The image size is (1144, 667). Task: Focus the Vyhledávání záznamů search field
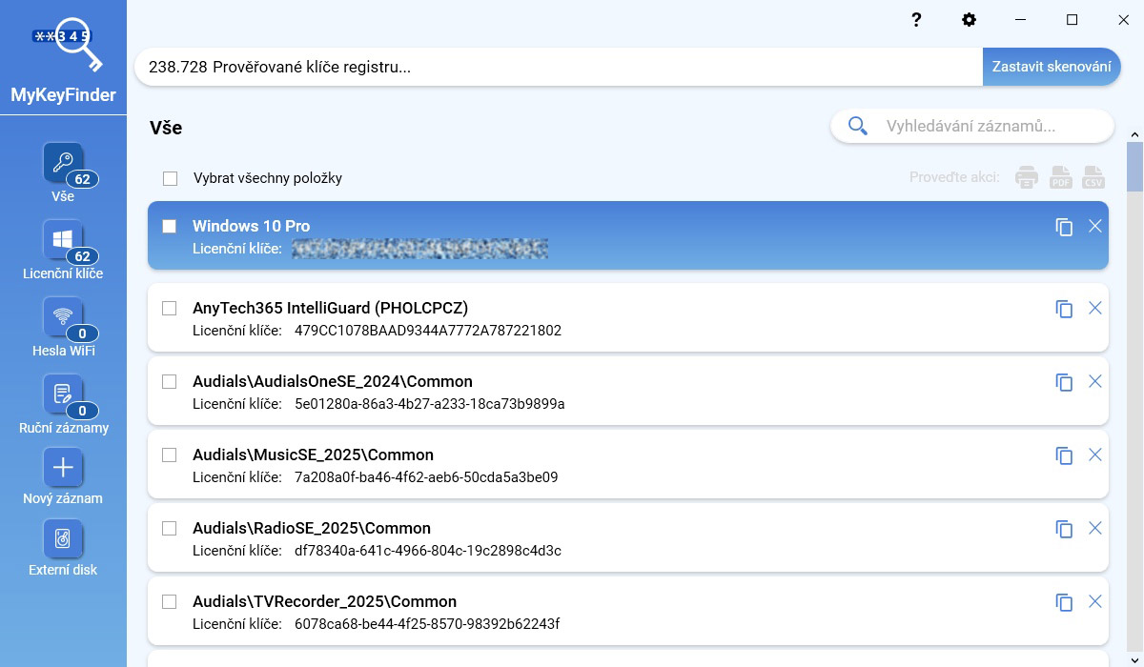(971, 126)
